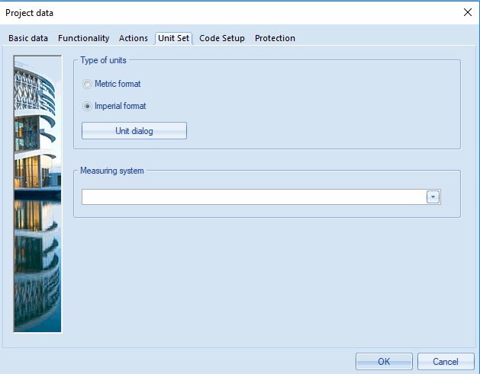This screenshot has height=374, width=480.
Task: Click the 'Measuring system' group heading
Action: pyautogui.click(x=112, y=171)
